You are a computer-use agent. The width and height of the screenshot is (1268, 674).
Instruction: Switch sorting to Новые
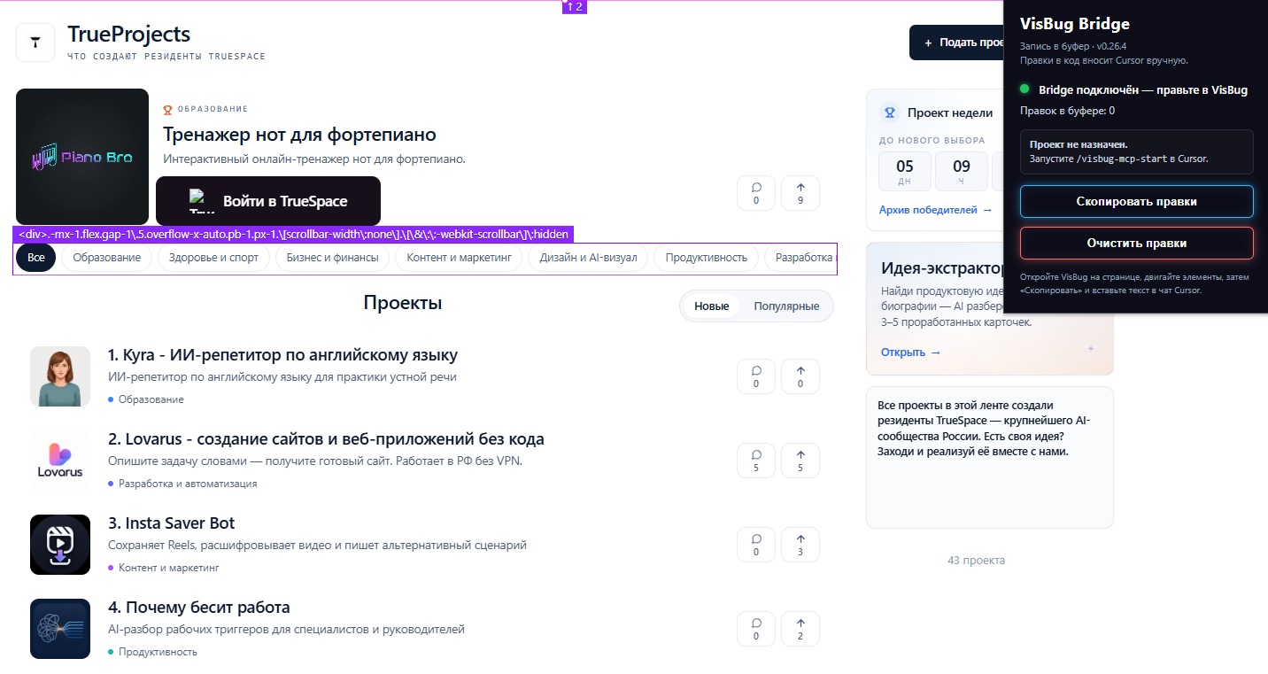point(711,306)
